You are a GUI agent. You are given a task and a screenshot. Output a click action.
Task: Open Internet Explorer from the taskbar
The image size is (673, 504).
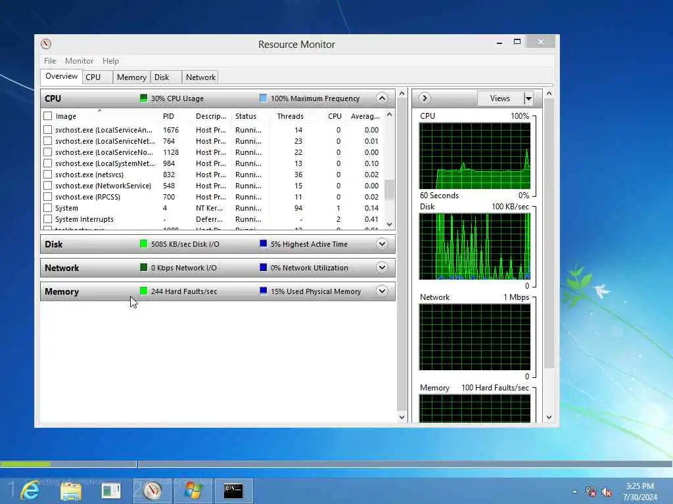coord(30,491)
